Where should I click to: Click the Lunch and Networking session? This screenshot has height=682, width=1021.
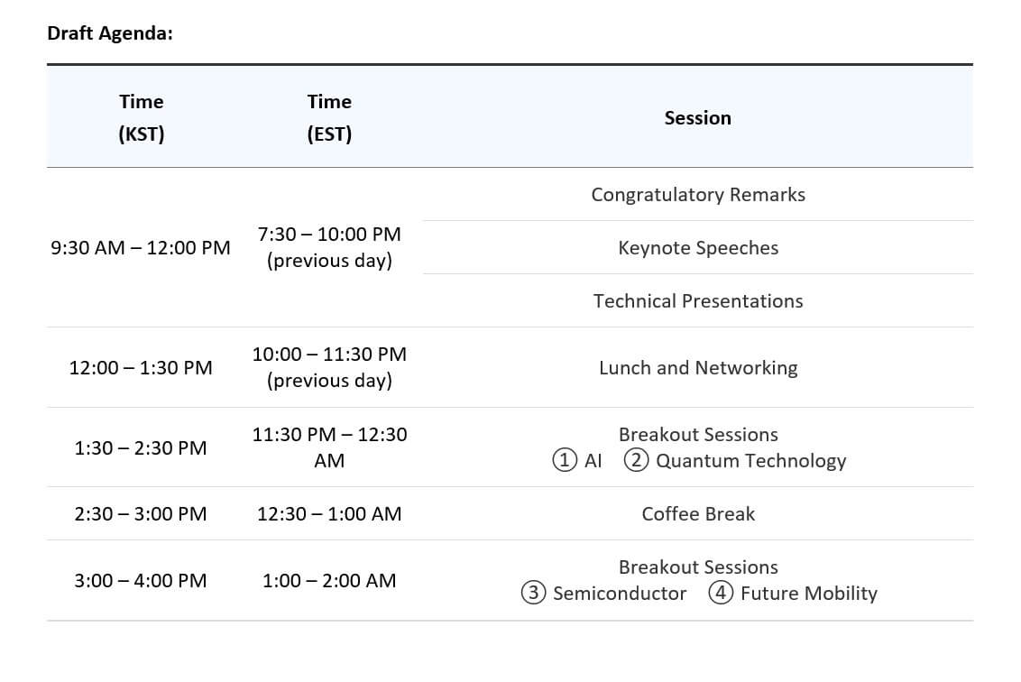point(698,368)
